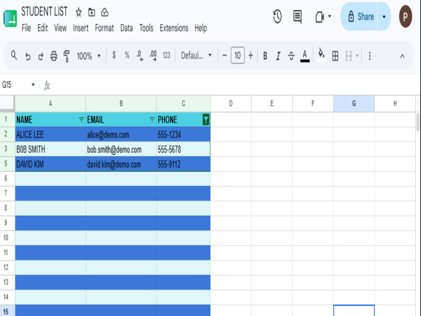Open more number formats 123
Image resolution: width=421 pixels, height=316 pixels.
click(166, 55)
